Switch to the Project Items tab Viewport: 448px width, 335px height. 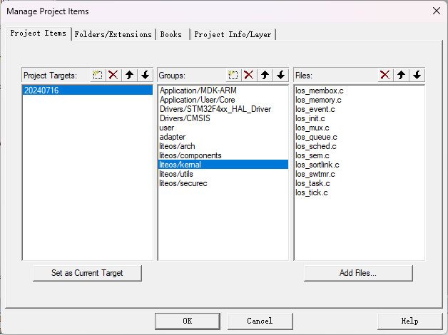click(x=39, y=33)
